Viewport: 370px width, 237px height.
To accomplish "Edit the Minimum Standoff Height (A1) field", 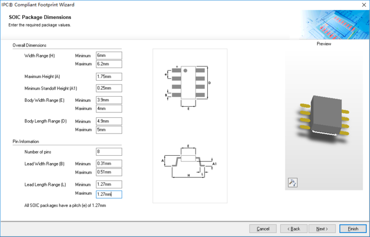I will [108, 88].
